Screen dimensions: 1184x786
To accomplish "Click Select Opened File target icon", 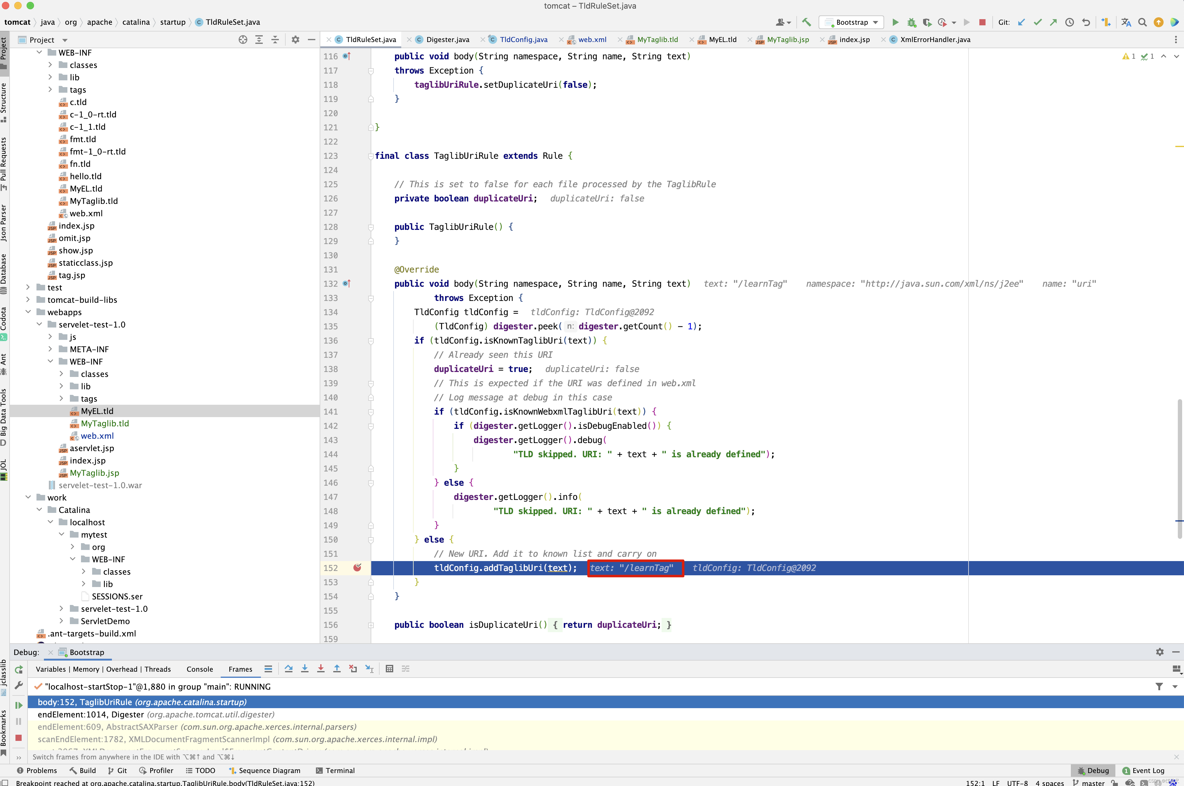I will pyautogui.click(x=243, y=40).
